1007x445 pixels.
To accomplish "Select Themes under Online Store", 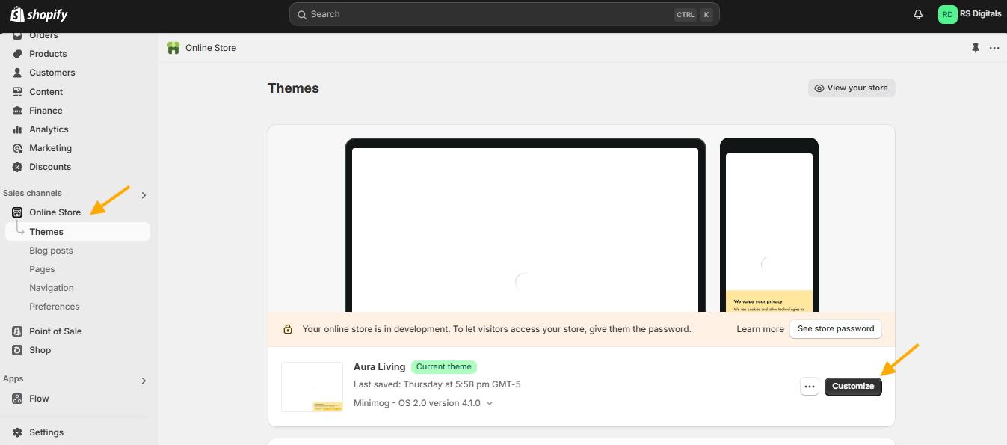I will click(78, 232).
